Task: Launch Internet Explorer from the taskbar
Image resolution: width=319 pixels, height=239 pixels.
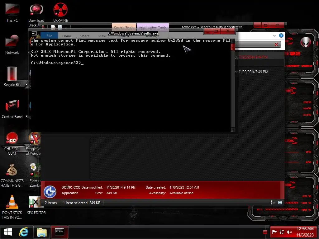Action: point(24,232)
